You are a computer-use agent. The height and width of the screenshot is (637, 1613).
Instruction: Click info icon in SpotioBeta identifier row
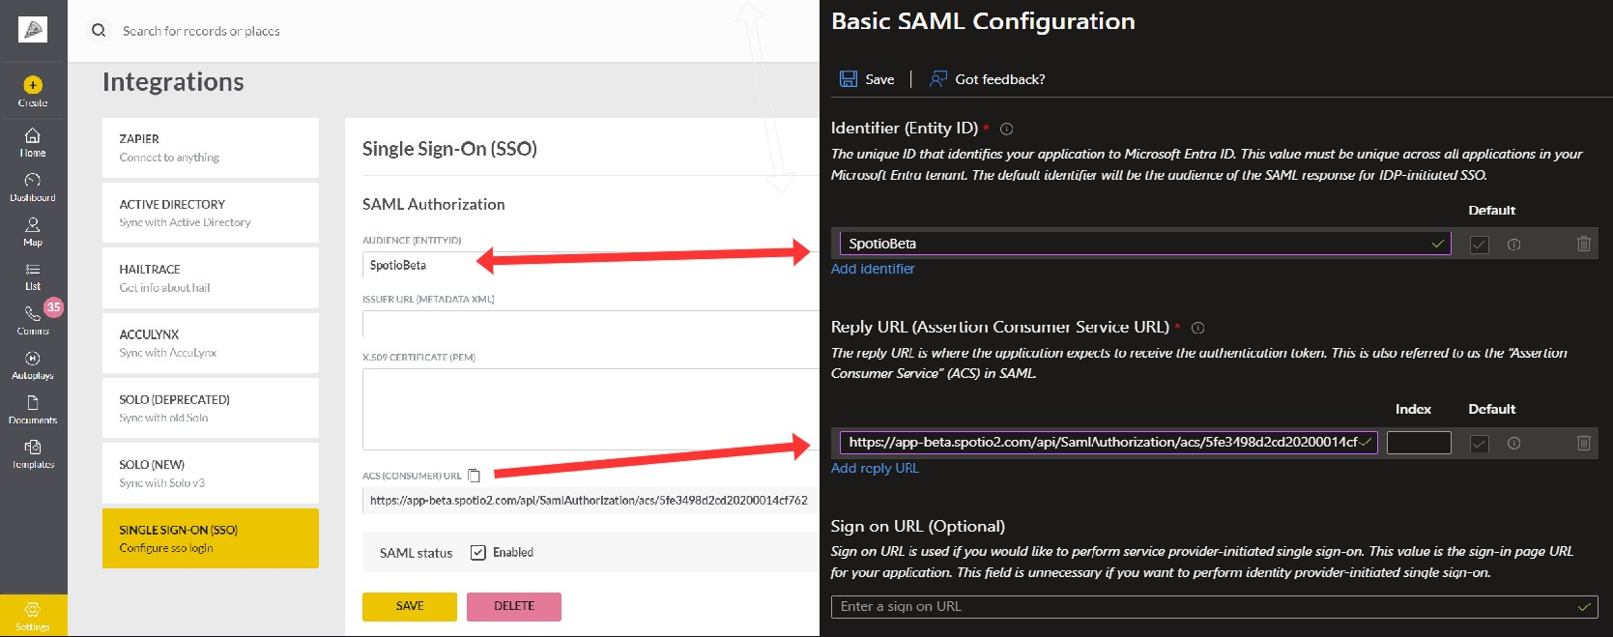(x=1513, y=245)
